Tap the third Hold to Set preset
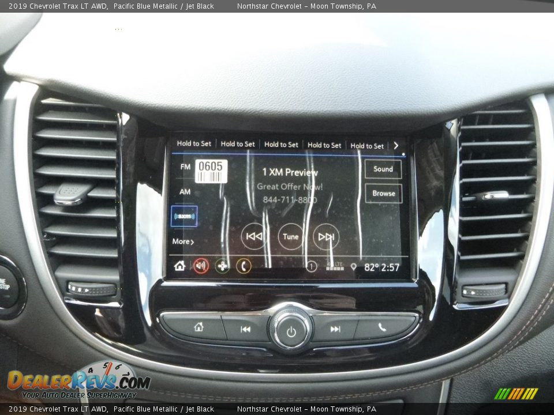Image resolution: width=554 pixels, height=415 pixels. pyautogui.click(x=281, y=145)
